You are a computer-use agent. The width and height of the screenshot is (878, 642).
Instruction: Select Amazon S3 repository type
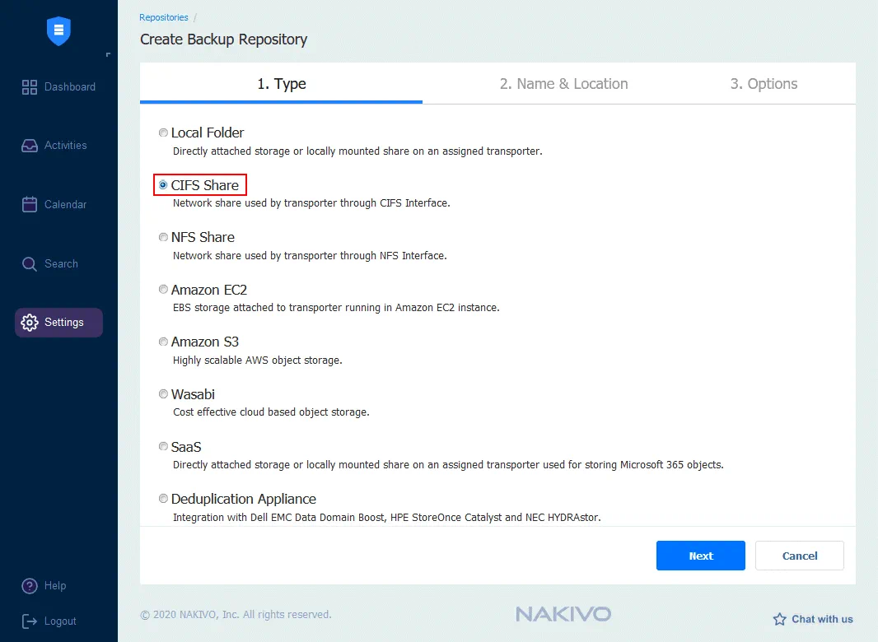coord(163,342)
